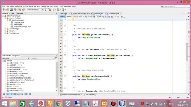Collapse code fold at line 51

65,76
